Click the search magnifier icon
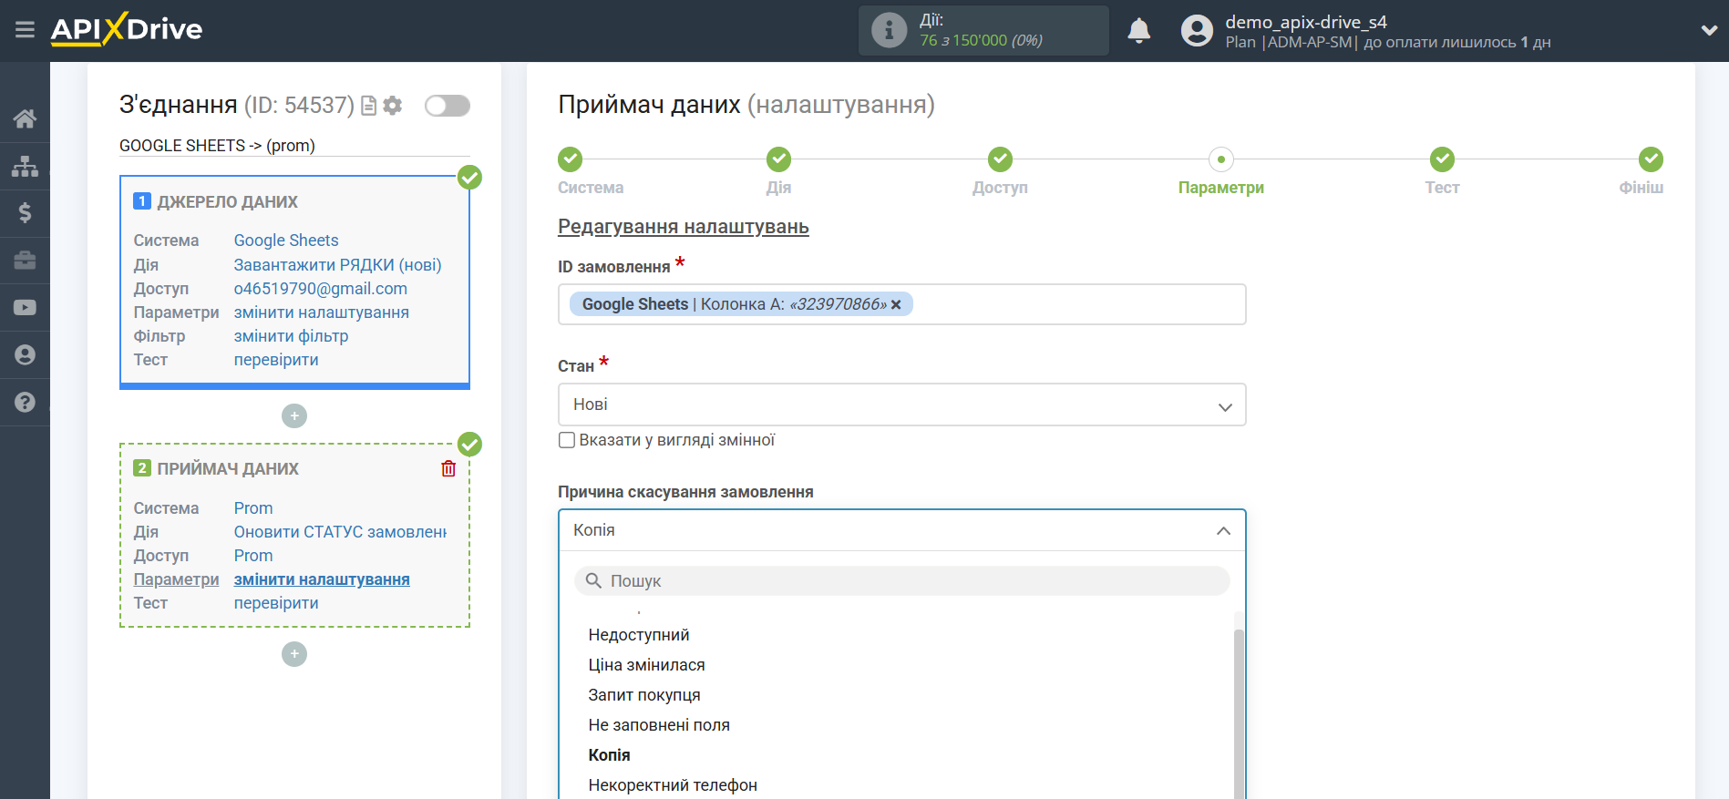This screenshot has width=1729, height=799. pos(593,580)
